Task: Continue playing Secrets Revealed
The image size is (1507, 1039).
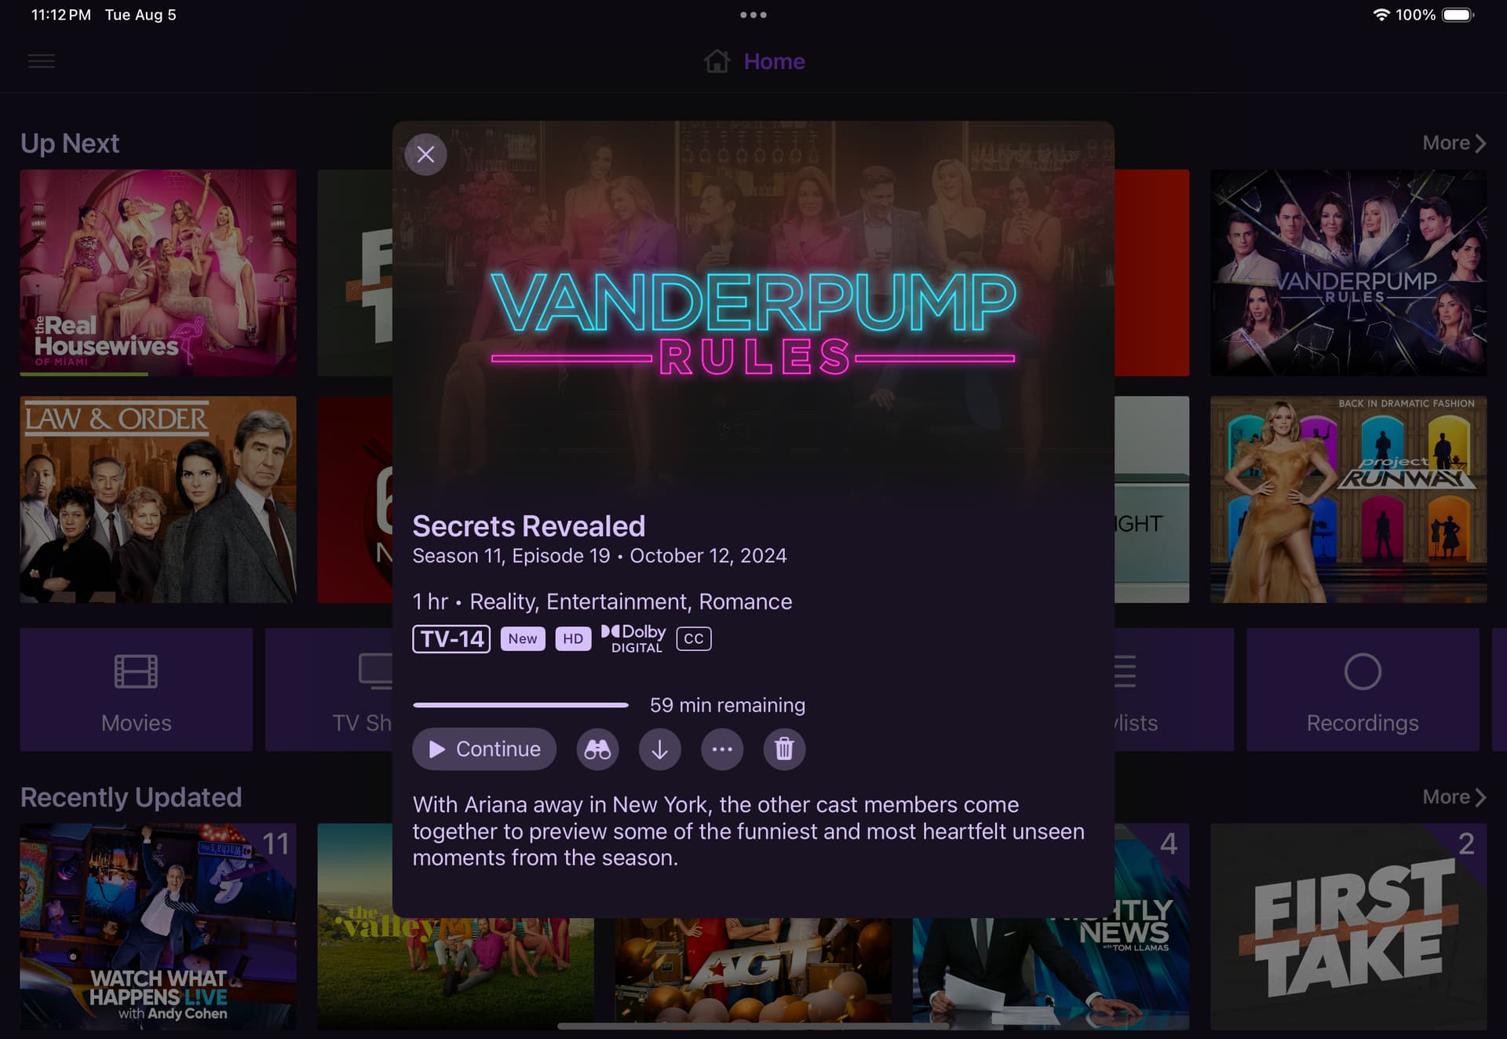Action: click(x=484, y=749)
